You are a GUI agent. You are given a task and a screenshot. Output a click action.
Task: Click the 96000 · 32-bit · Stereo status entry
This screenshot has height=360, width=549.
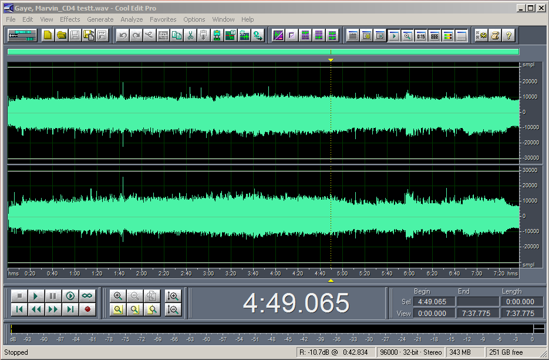tap(411, 352)
